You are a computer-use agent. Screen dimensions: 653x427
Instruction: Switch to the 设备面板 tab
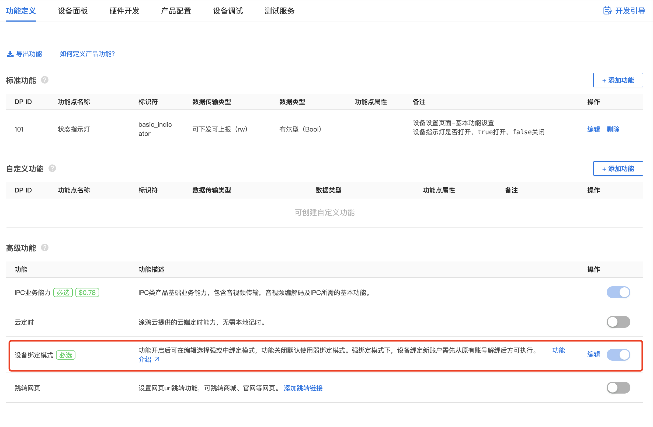point(72,11)
